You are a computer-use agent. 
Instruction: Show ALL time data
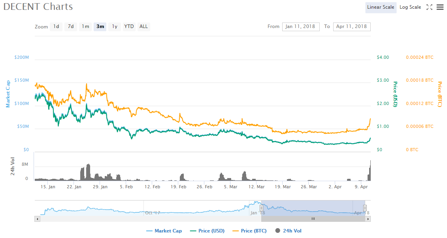click(x=143, y=26)
